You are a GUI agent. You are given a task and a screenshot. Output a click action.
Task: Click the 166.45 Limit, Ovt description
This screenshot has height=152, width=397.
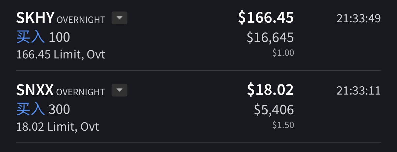click(x=61, y=54)
